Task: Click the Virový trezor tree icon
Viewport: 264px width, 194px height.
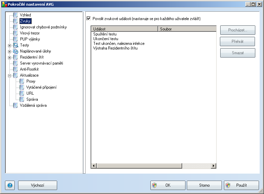Action: pyautogui.click(x=15, y=33)
